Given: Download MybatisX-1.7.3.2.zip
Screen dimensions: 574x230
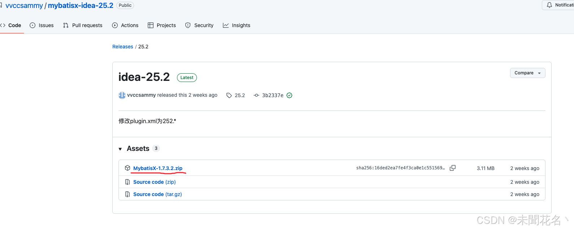Looking at the screenshot, I should 158,168.
